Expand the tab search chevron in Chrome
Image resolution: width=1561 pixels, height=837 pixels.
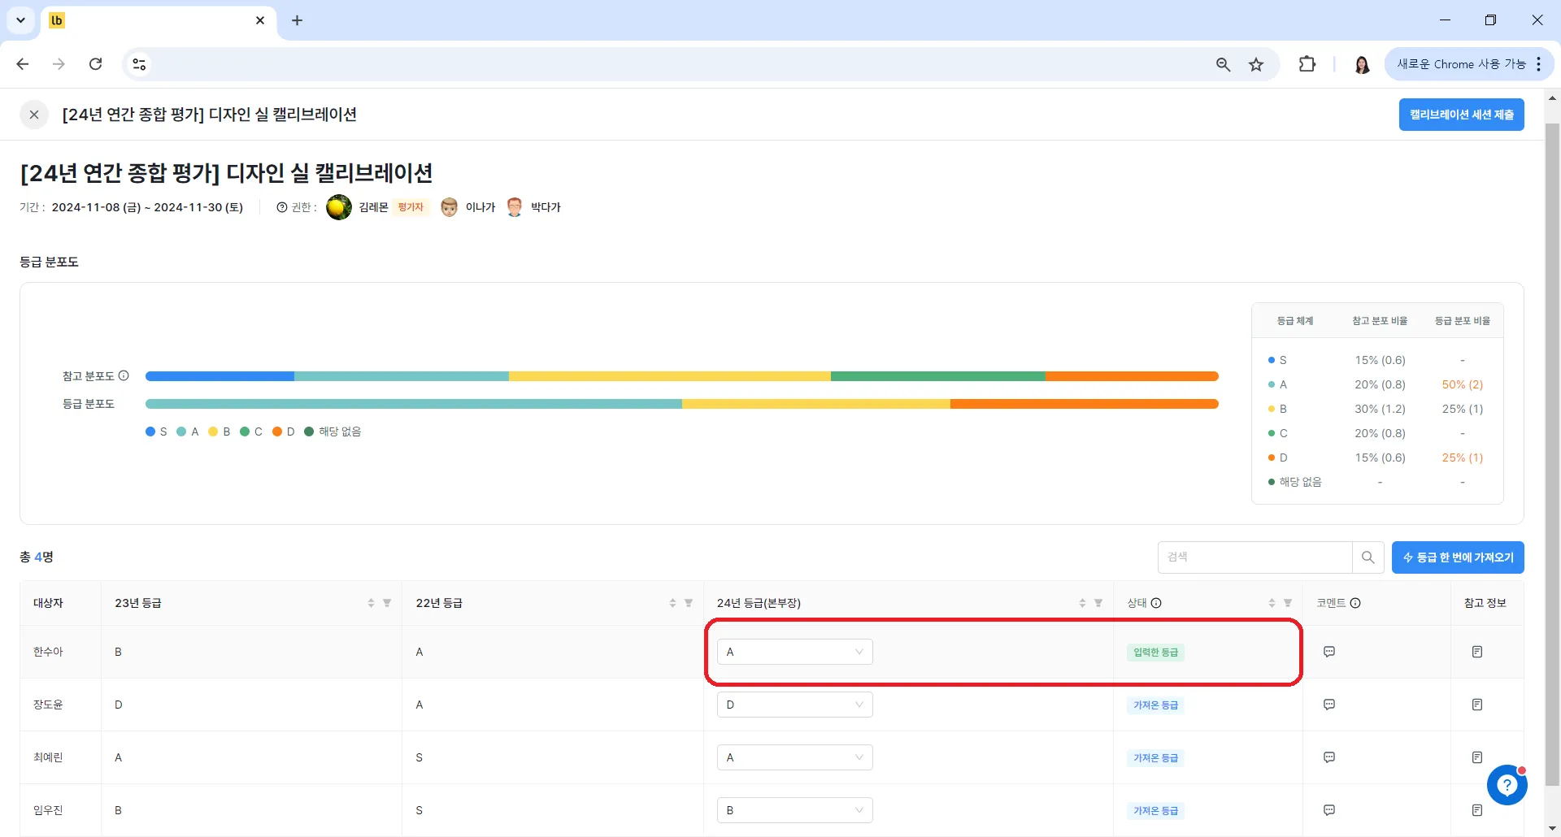(20, 20)
